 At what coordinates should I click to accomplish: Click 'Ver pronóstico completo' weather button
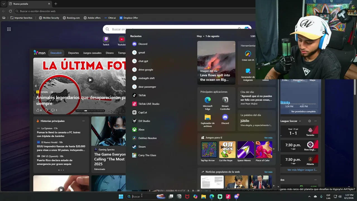click(303, 111)
